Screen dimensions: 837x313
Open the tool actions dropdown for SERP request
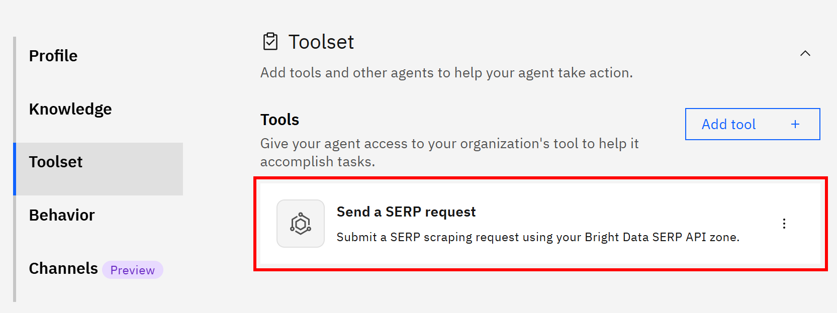[784, 224]
